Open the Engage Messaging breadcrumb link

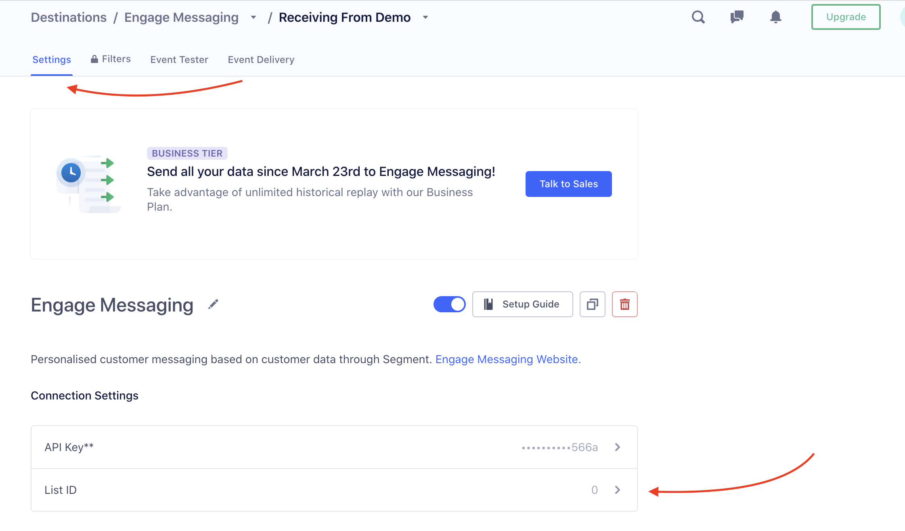[181, 17]
